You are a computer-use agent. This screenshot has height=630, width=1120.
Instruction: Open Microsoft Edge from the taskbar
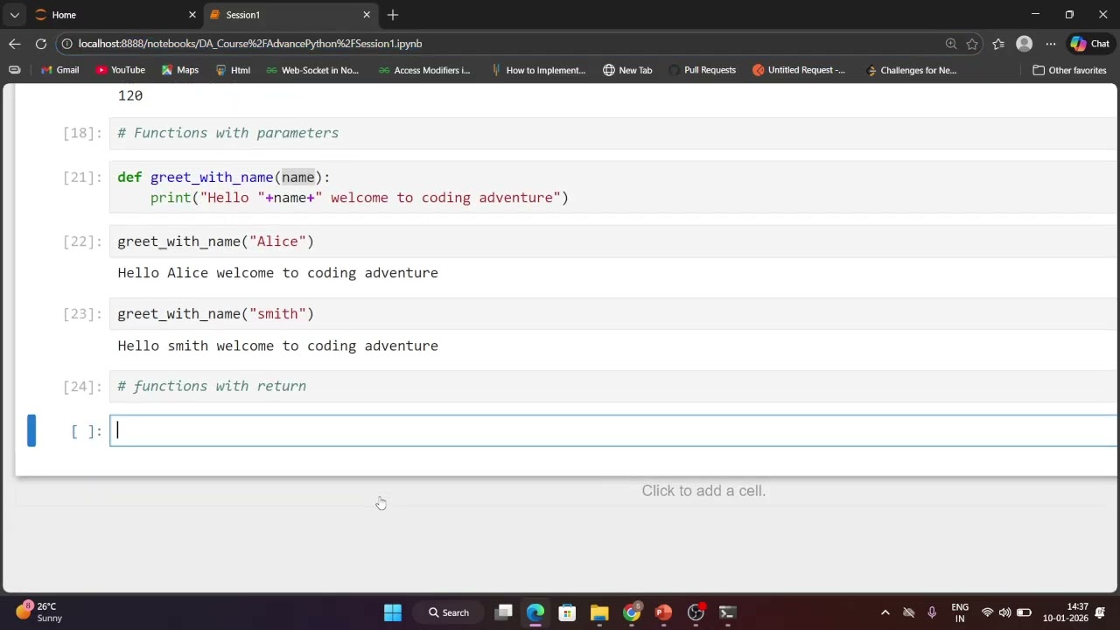click(535, 612)
